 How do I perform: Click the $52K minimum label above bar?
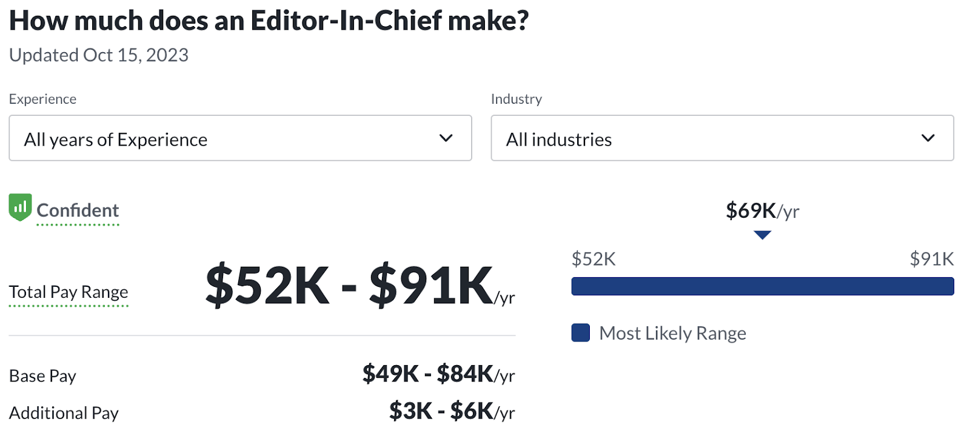(x=594, y=259)
